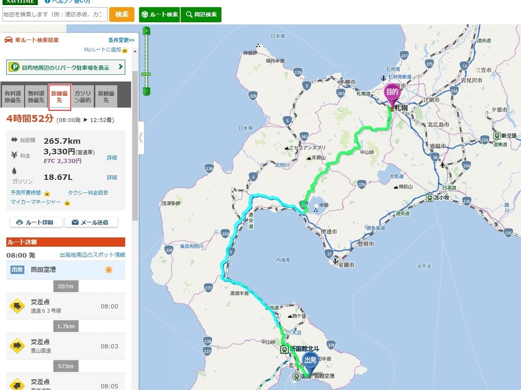Image resolution: width=521 pixels, height=390 pixels.
Task: Click the 573m distance segment label
Action: (66, 366)
